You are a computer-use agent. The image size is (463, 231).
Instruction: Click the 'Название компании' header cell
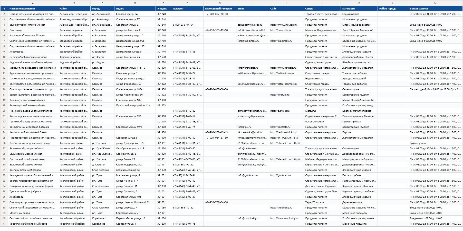(33, 9)
